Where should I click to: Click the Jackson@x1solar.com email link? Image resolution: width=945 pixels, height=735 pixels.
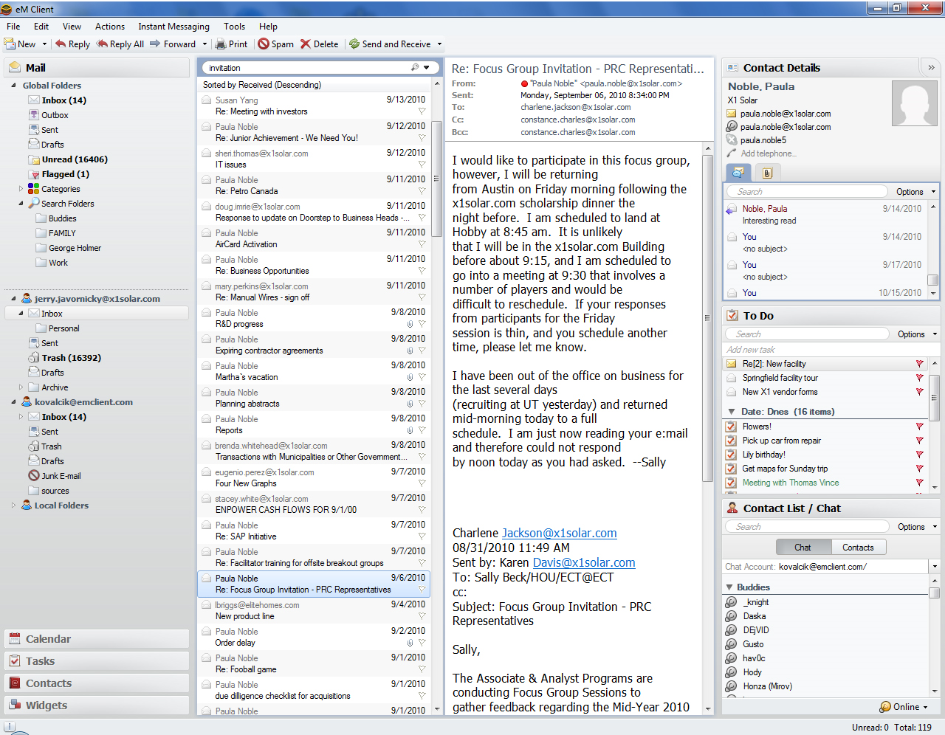click(x=559, y=534)
